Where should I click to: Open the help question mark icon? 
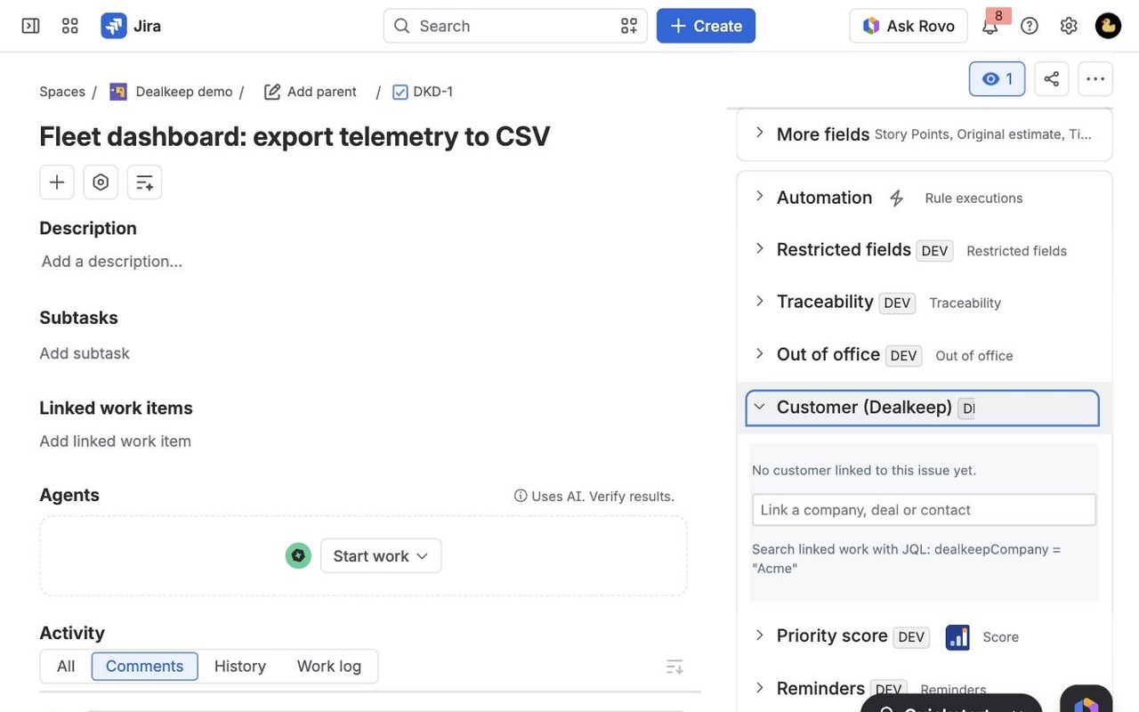click(x=1030, y=26)
